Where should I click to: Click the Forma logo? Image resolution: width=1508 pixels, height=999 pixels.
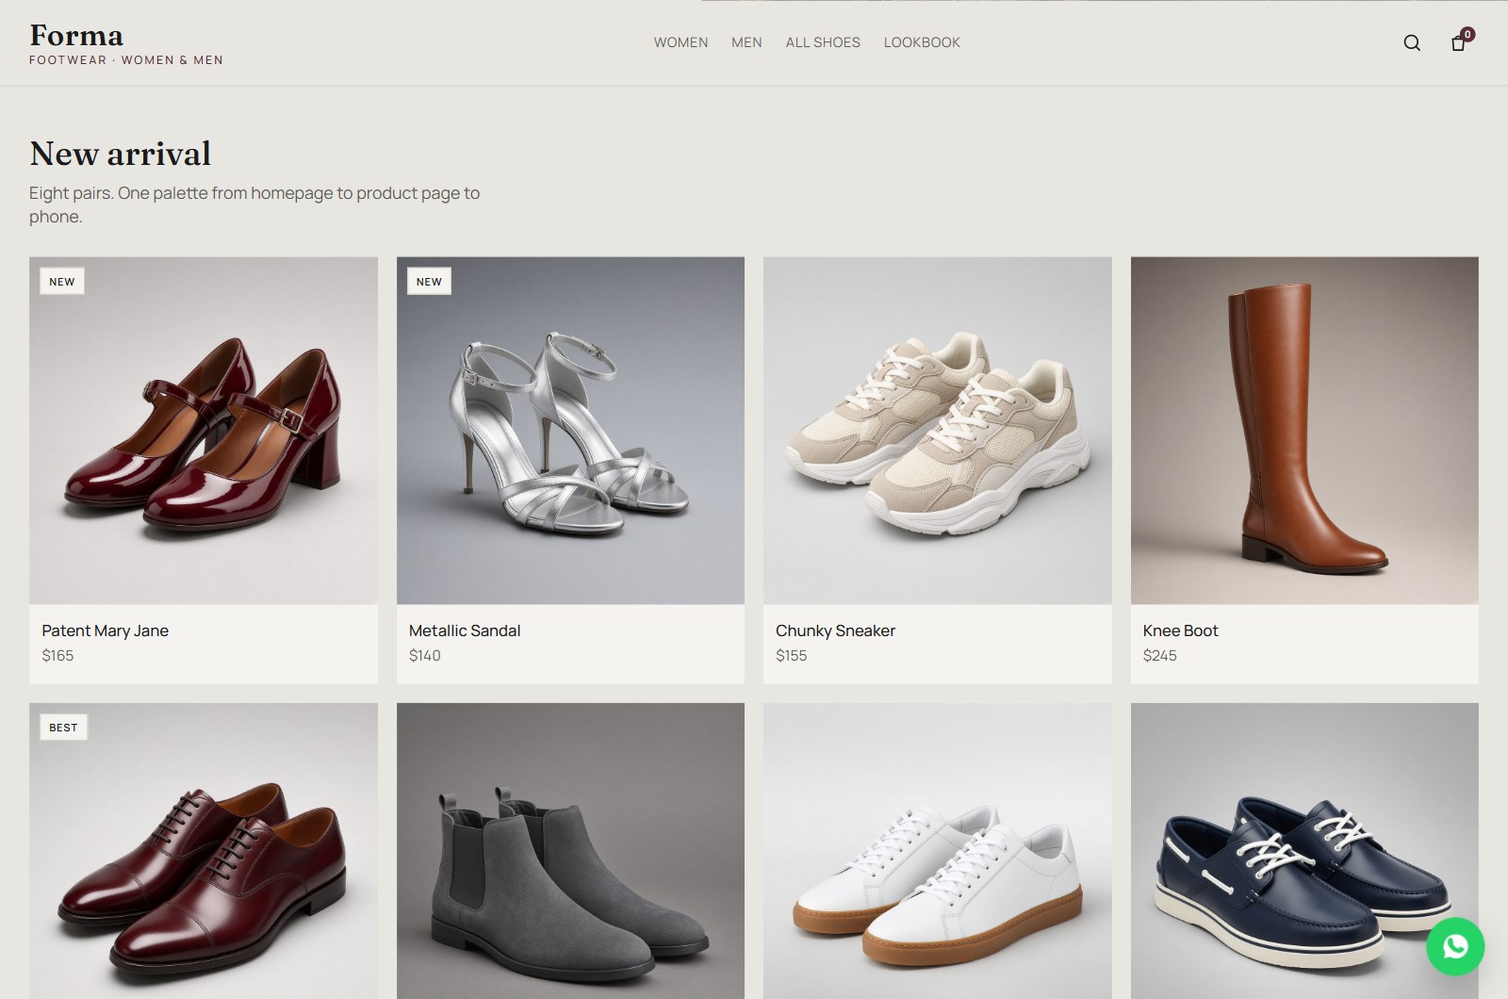point(76,35)
